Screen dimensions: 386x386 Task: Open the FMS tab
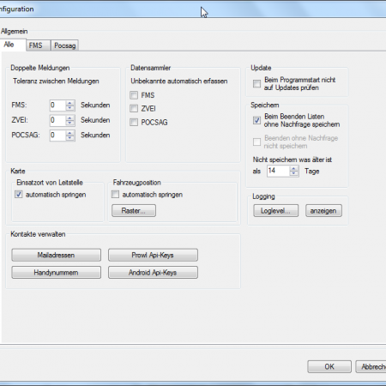coord(38,45)
